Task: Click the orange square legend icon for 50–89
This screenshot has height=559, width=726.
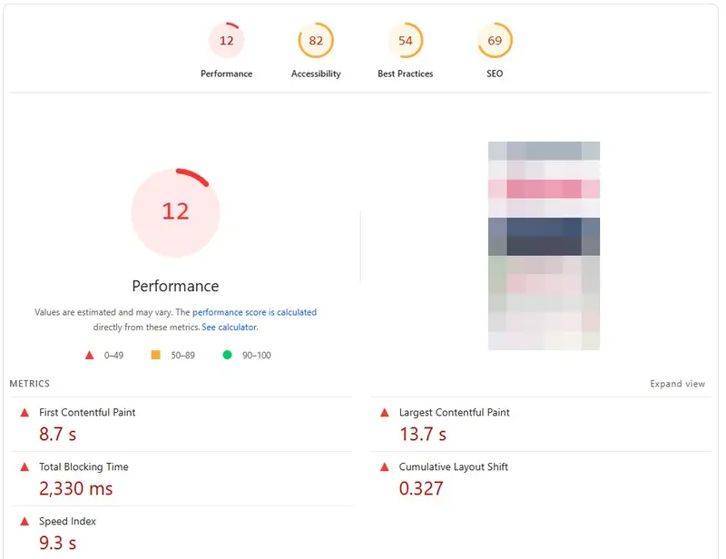Action: 155,355
